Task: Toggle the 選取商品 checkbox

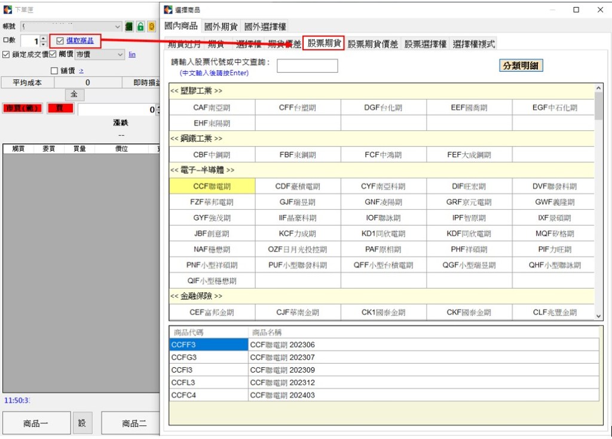Action: pyautogui.click(x=60, y=41)
